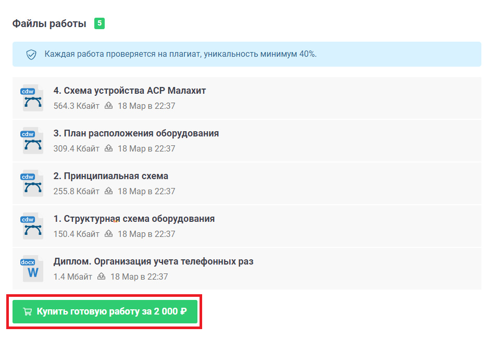The image size is (497, 339).
Task: Click the plagiarism check notice text
Action: coord(180,54)
